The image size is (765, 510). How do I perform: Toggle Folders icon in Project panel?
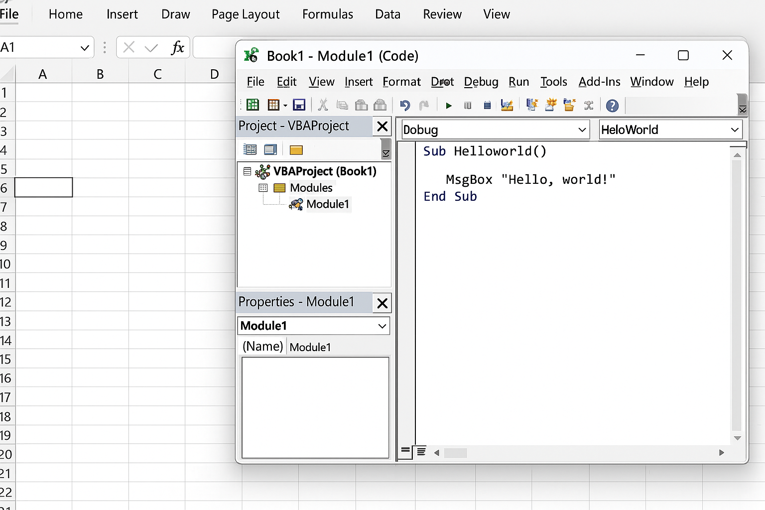[x=296, y=150]
